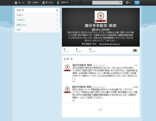
Task: Select フォロワー in the left sidebar
Action: click(x=37, y=20)
